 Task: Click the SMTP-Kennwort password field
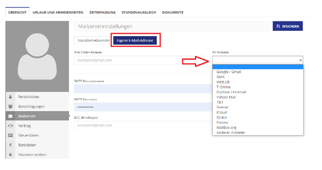(143, 107)
